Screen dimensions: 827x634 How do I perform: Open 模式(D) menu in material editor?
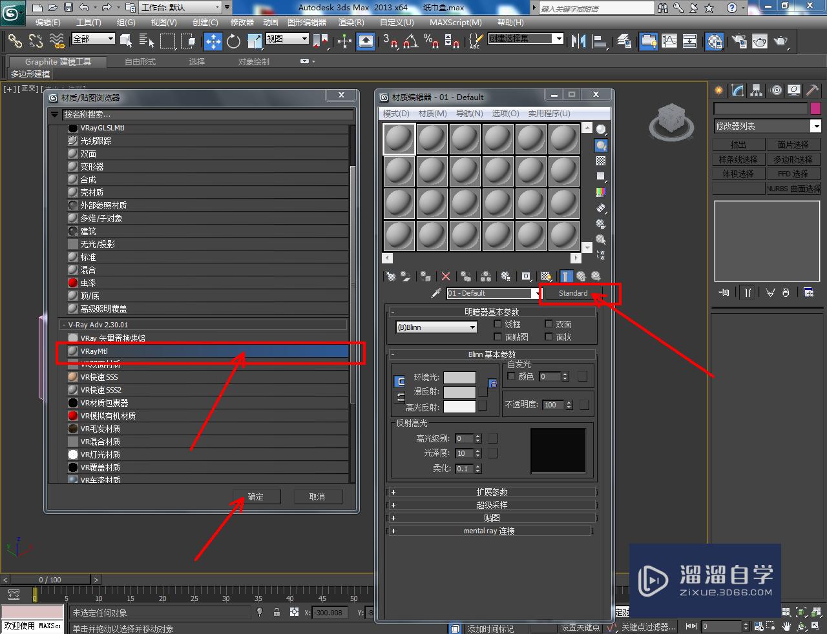[396, 113]
